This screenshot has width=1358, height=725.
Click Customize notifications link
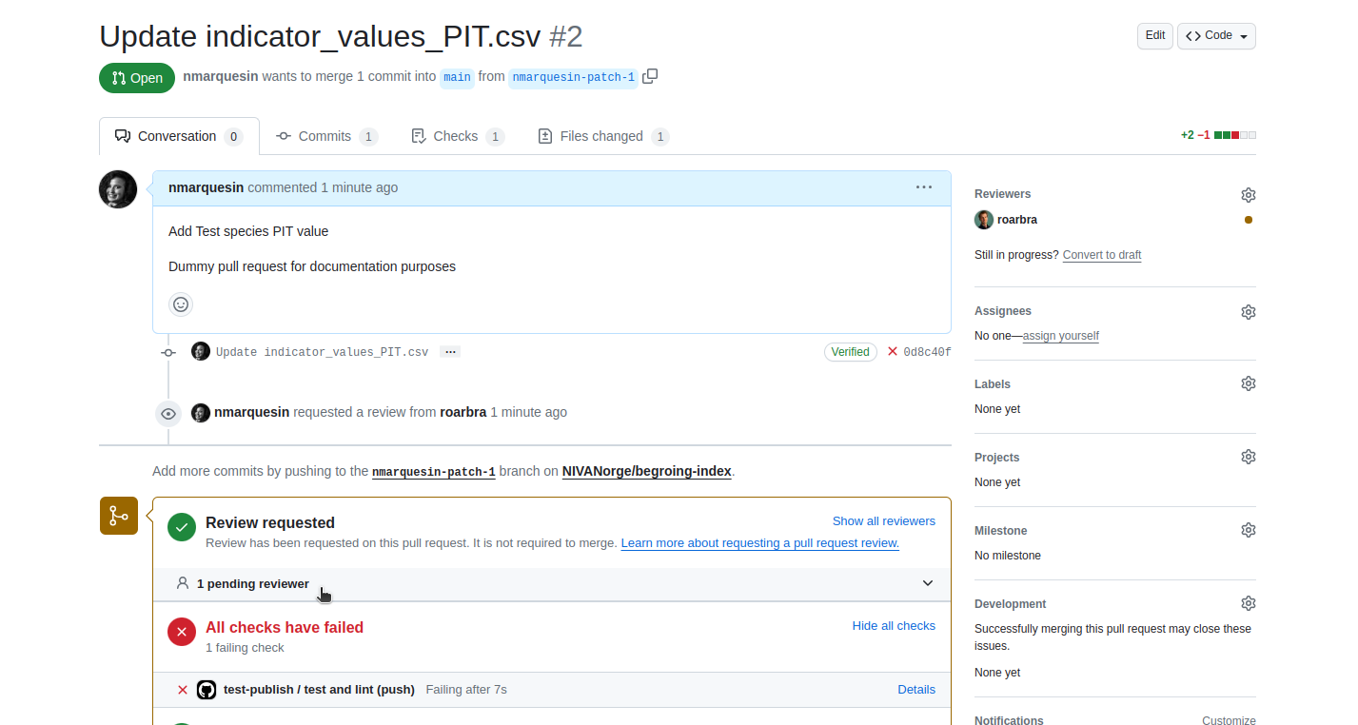[1229, 721]
